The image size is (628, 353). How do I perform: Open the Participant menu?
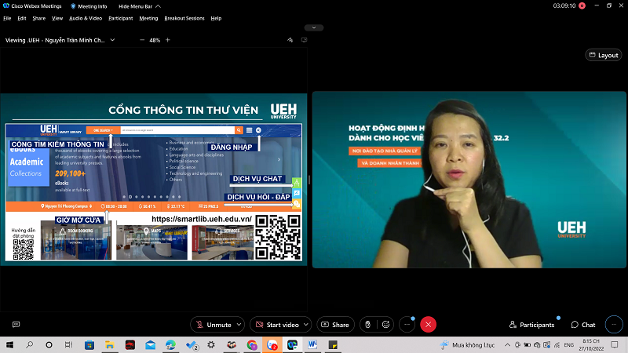(121, 18)
